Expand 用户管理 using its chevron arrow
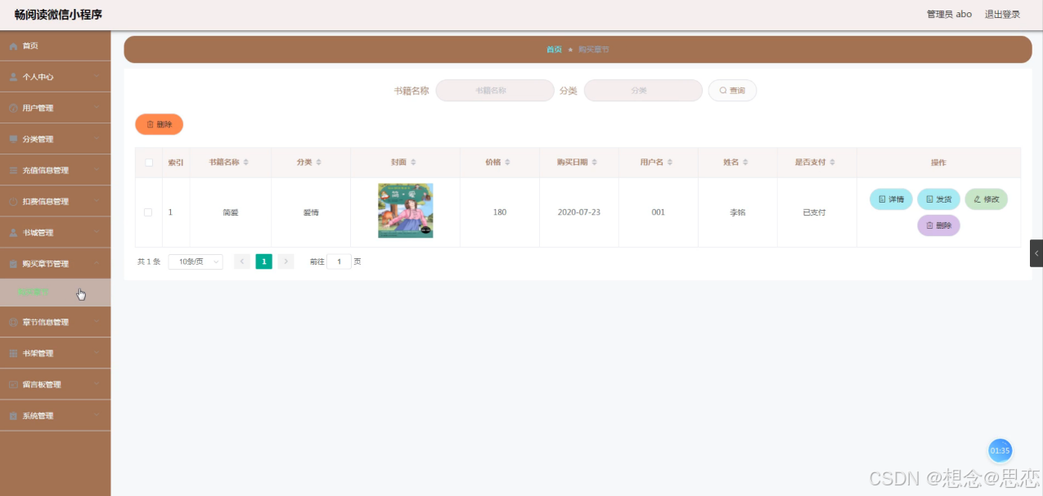 click(x=97, y=108)
